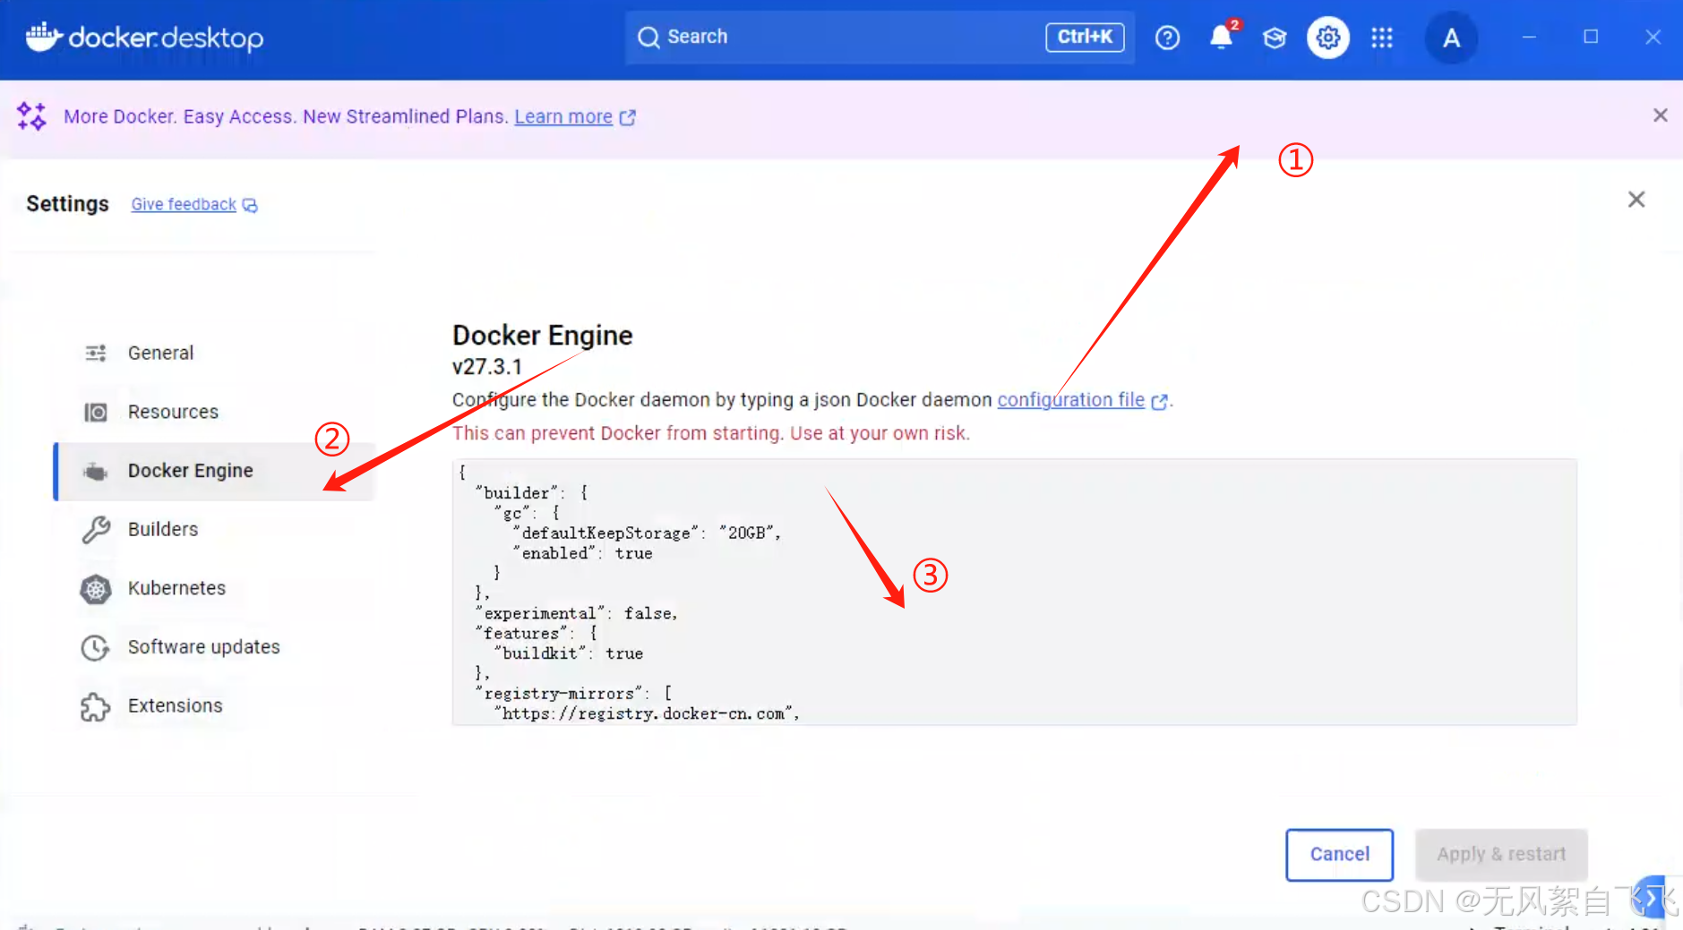
Task: Maximize the Docker Desktop window
Action: pyautogui.click(x=1591, y=37)
